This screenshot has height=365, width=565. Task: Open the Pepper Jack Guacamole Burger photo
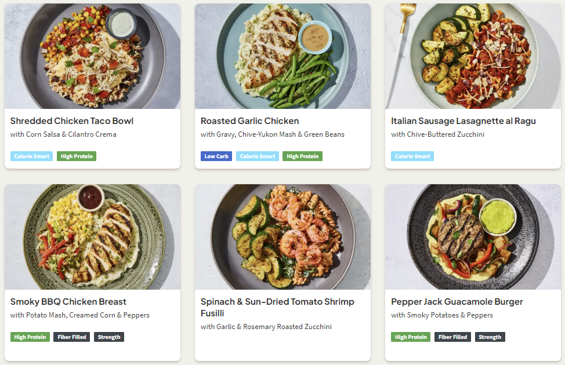[x=473, y=237]
